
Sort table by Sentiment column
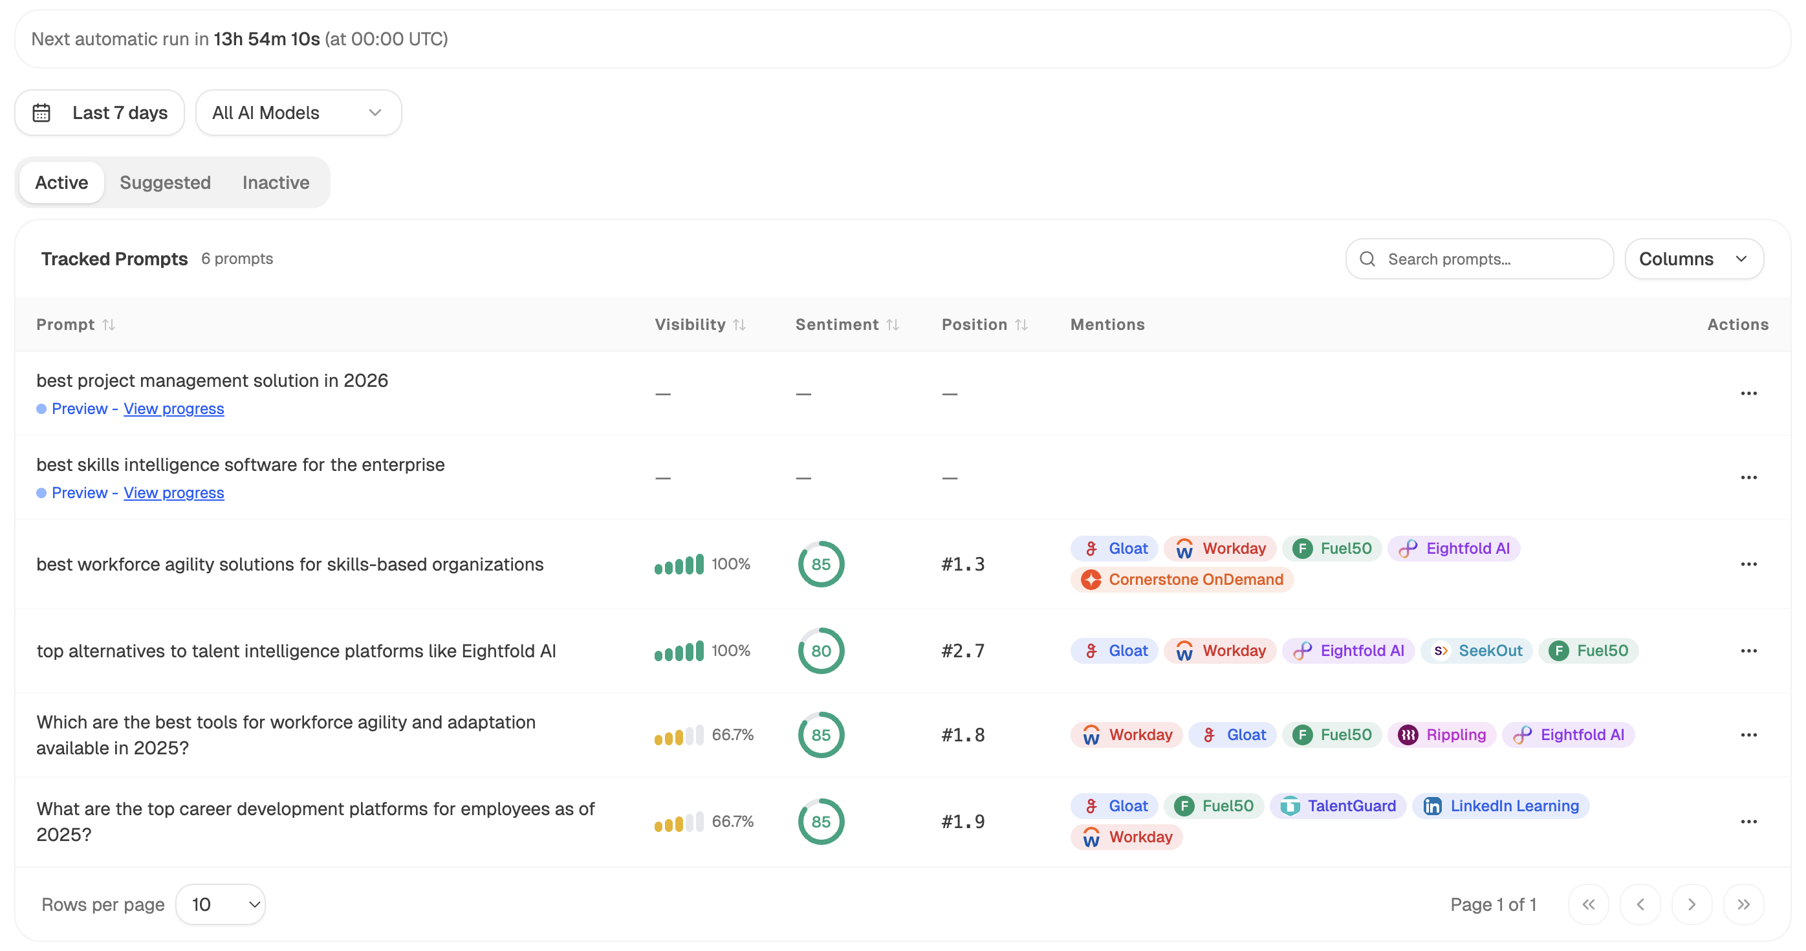coord(847,325)
